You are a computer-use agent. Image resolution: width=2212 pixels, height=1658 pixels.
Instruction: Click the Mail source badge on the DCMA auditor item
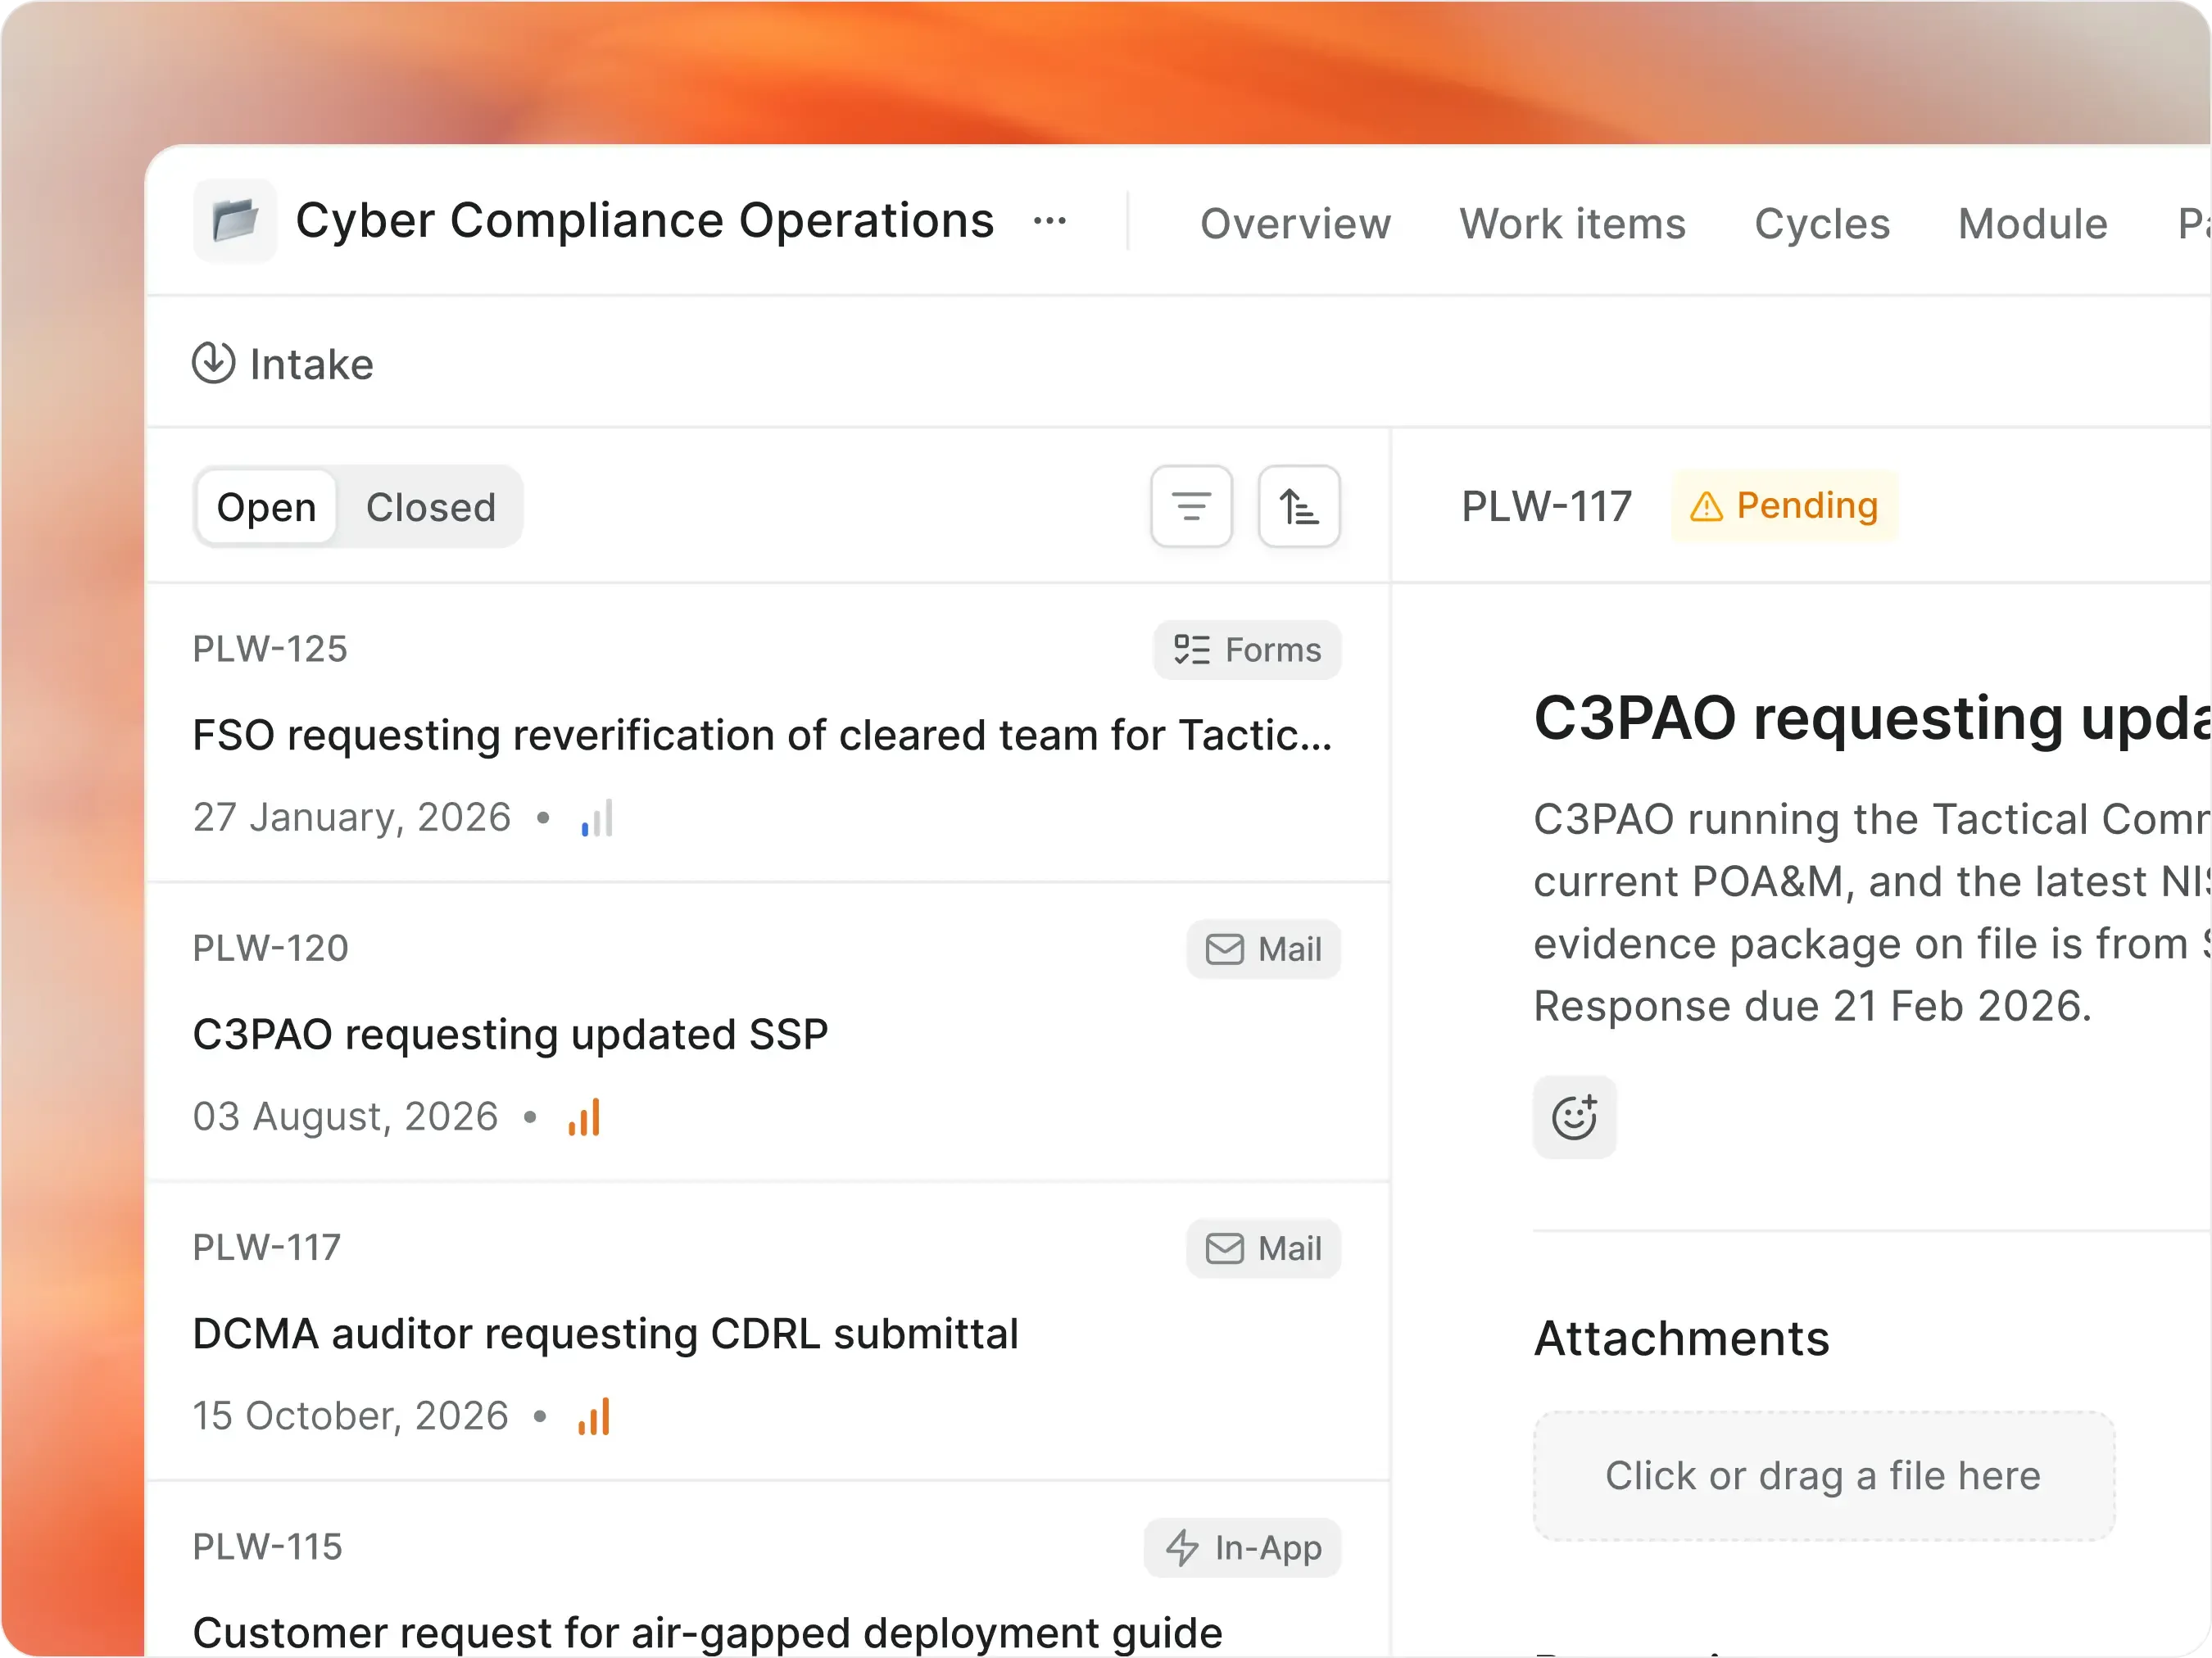[x=1263, y=1248]
